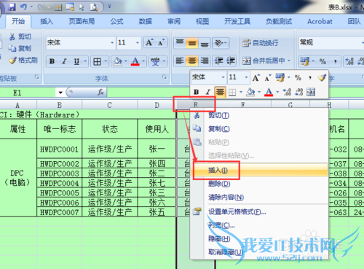Toggle Underline in the ribbon font group
The image size is (364, 269).
(76, 61)
